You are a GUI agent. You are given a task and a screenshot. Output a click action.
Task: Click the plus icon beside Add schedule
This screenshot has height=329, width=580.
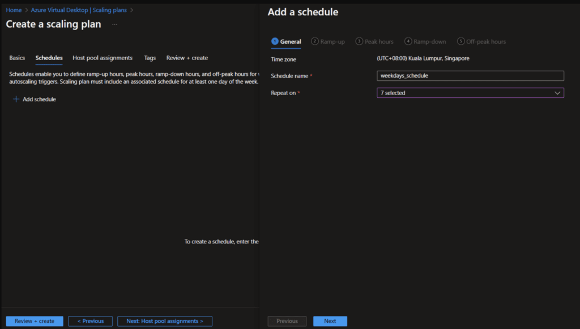point(16,99)
